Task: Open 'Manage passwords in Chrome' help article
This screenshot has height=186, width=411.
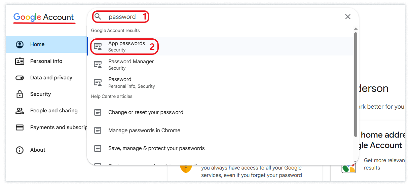Action: pos(144,131)
